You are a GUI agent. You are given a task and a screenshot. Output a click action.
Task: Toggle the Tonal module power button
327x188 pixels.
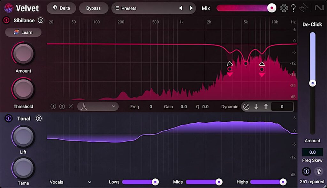pos(8,119)
